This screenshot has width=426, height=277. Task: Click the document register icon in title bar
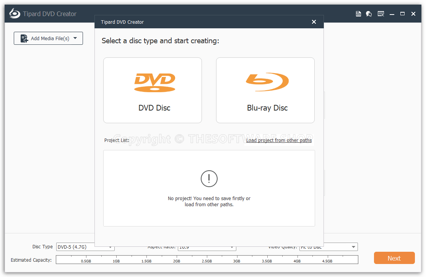click(358, 14)
